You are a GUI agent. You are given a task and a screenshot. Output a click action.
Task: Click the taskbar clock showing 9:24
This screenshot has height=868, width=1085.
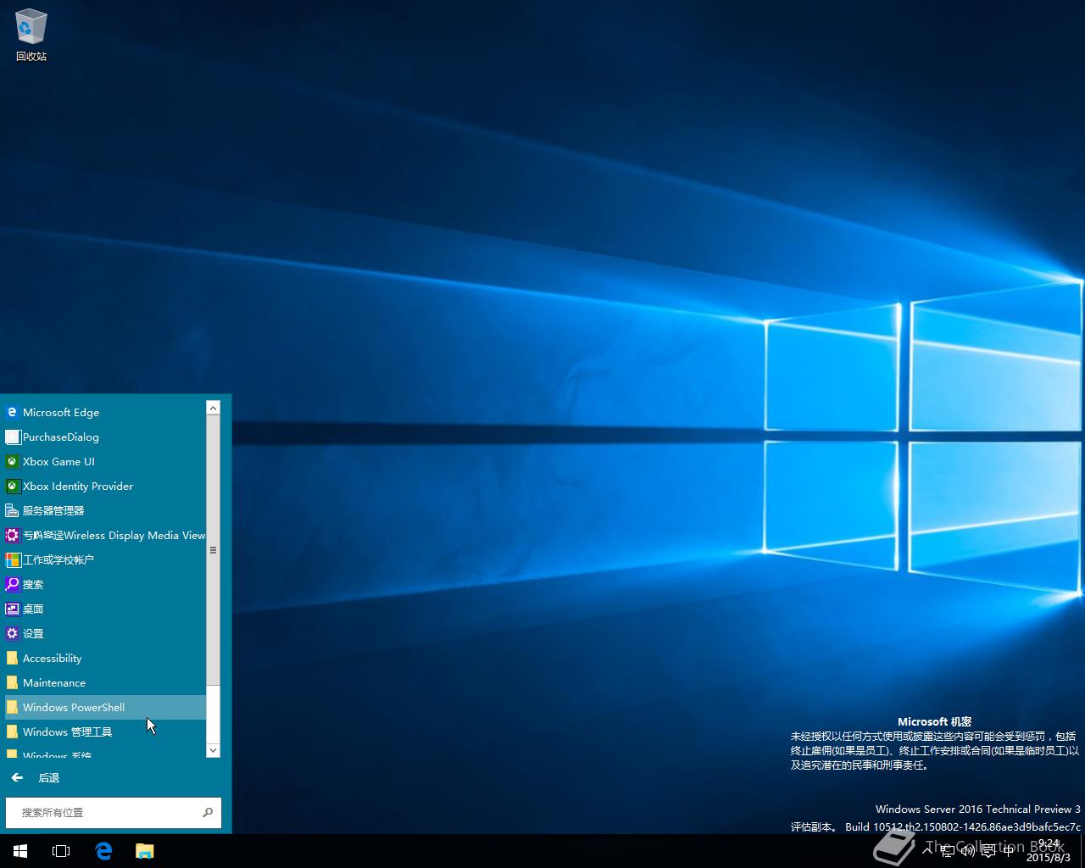1049,851
